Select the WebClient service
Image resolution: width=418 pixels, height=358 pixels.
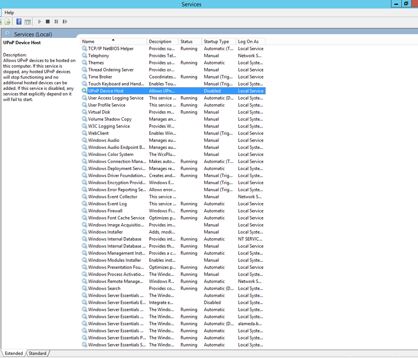pyautogui.click(x=98, y=133)
